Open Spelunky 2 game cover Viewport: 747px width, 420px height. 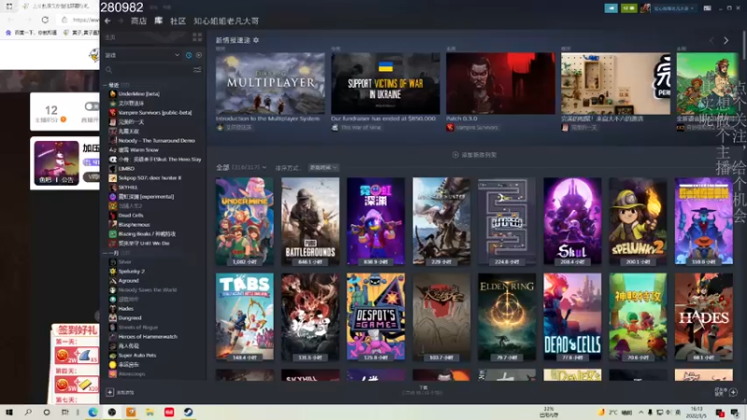pyautogui.click(x=638, y=221)
